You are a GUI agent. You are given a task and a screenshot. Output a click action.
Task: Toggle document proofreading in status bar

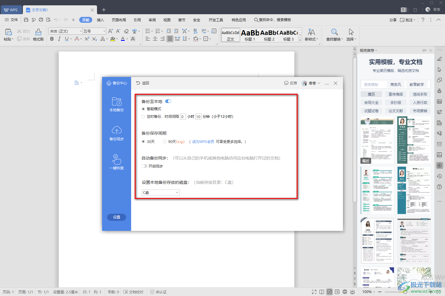point(133,292)
